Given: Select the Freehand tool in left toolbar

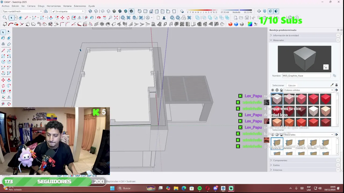Looking at the screenshot, I should coord(9,50).
